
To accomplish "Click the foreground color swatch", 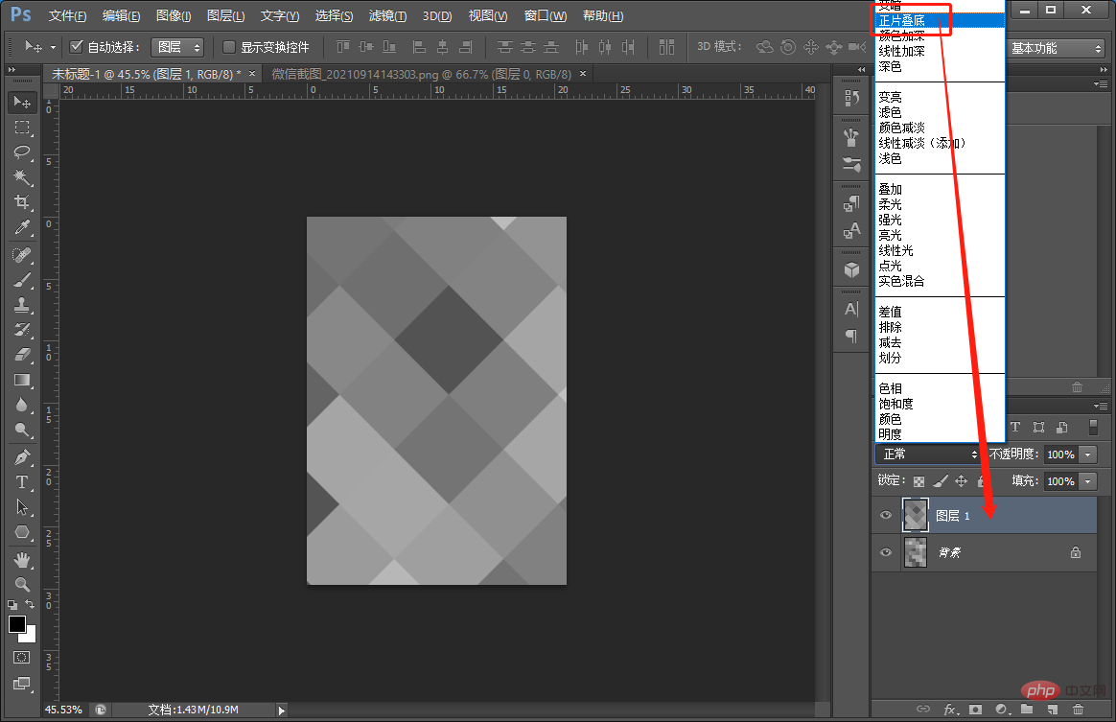I will [x=17, y=624].
